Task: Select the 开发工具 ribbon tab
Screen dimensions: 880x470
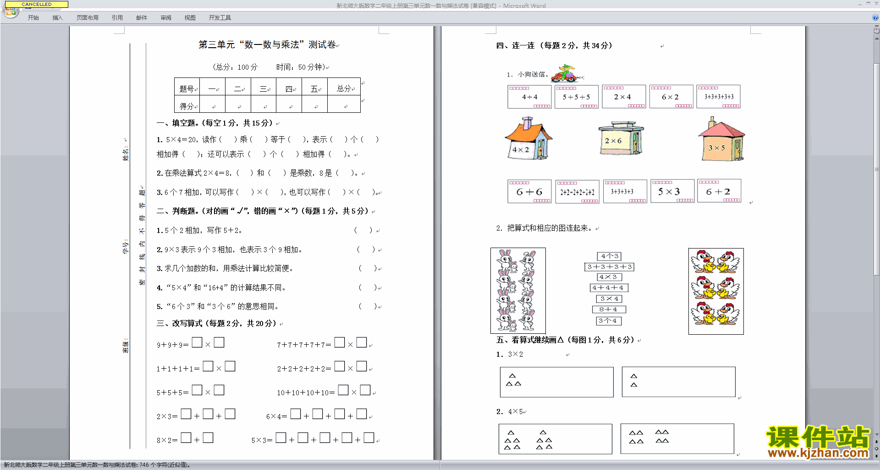Action: (x=220, y=17)
